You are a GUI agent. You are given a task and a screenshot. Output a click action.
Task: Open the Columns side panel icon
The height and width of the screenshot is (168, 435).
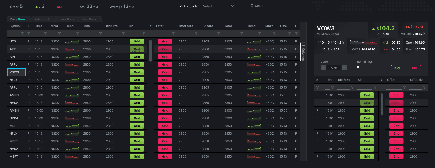click(303, 44)
